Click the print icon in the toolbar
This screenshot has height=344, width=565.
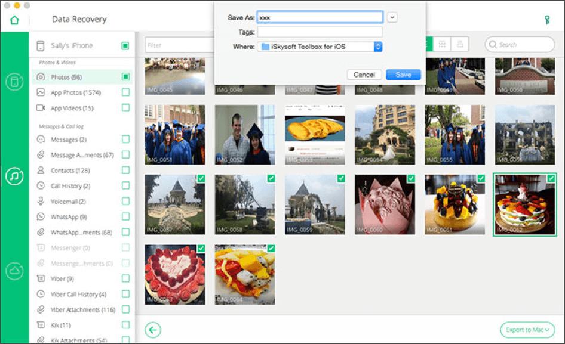pos(460,44)
